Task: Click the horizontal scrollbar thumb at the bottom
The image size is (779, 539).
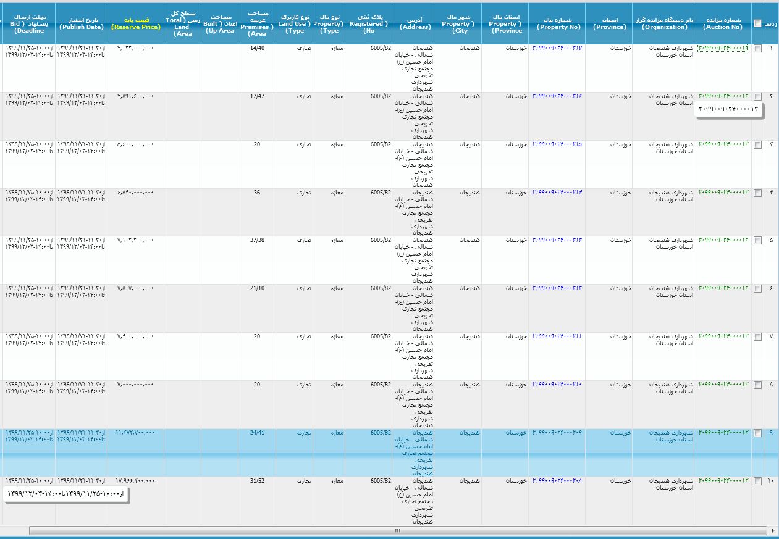Action: [x=397, y=530]
